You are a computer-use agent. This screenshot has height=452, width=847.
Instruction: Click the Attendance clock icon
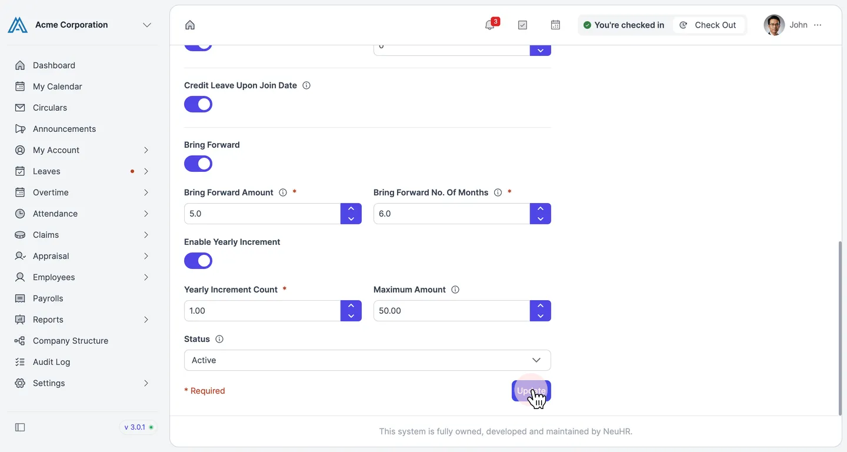[20, 214]
